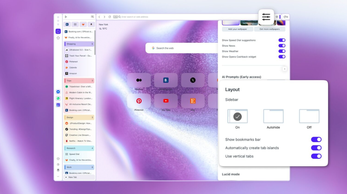
Task: Toggle Show Weather switch
Action: point(282,51)
